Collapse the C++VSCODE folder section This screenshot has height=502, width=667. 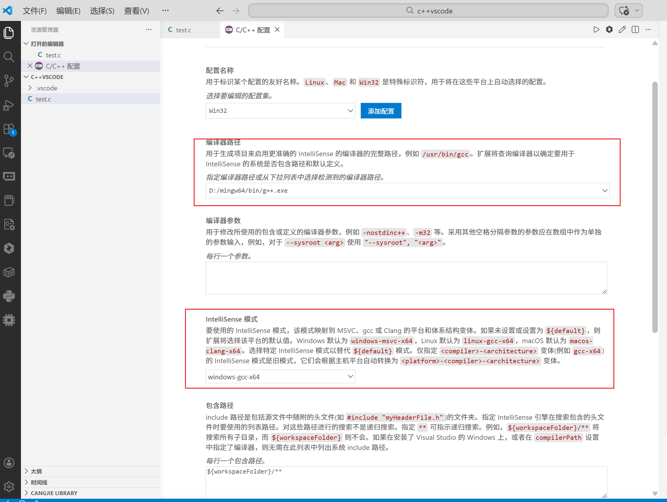[x=91, y=77]
